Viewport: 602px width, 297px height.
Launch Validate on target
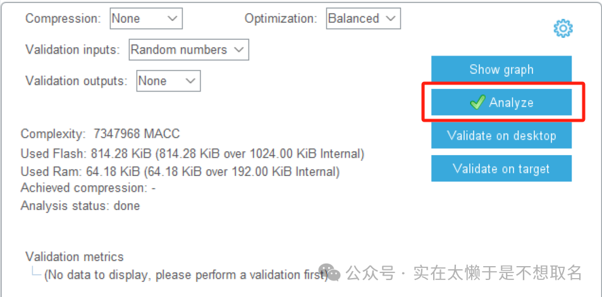(501, 168)
